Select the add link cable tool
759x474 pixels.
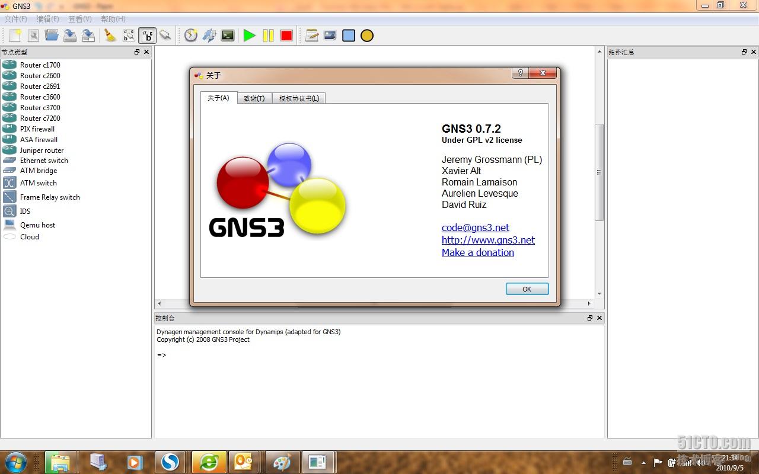(165, 36)
